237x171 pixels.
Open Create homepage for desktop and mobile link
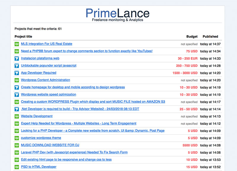click(x=73, y=87)
